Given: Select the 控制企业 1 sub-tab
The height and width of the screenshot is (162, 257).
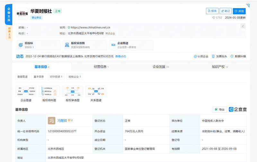Looking at the screenshot, I should click(x=75, y=77).
